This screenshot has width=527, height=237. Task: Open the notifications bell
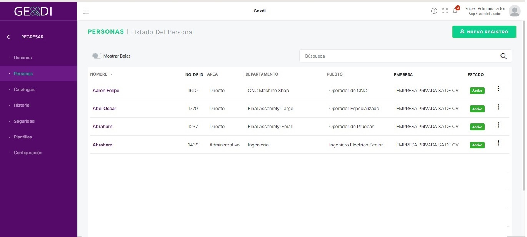pos(455,11)
